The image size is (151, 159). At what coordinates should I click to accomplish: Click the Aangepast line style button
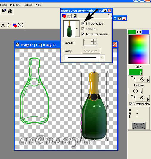[91, 51]
